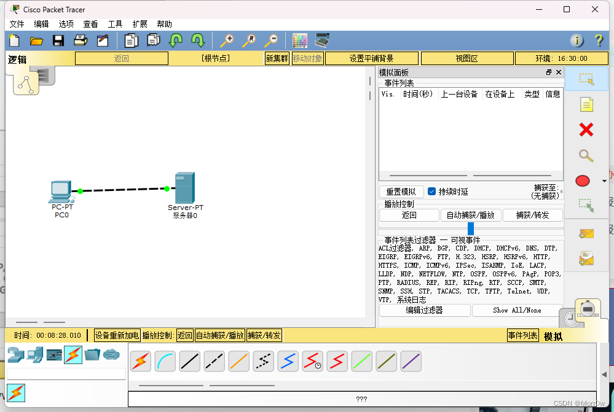The width and height of the screenshot is (614, 412).
Task: Zoom out with the minus magnifier
Action: pos(271,41)
